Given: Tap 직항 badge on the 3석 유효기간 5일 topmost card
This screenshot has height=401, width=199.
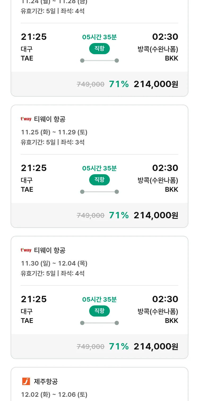Looking at the screenshot, I should 99,180.
